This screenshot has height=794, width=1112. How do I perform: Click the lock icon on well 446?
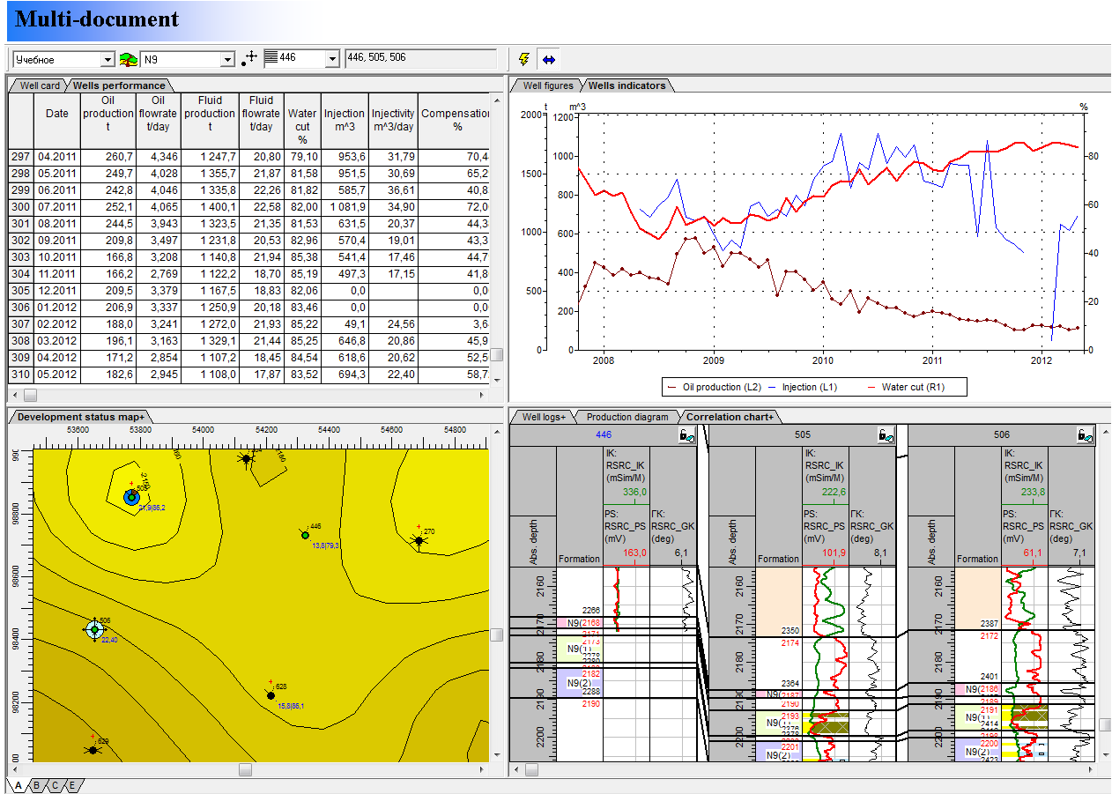pyautogui.click(x=688, y=434)
